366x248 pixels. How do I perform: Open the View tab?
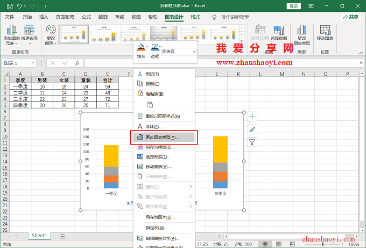136,17
